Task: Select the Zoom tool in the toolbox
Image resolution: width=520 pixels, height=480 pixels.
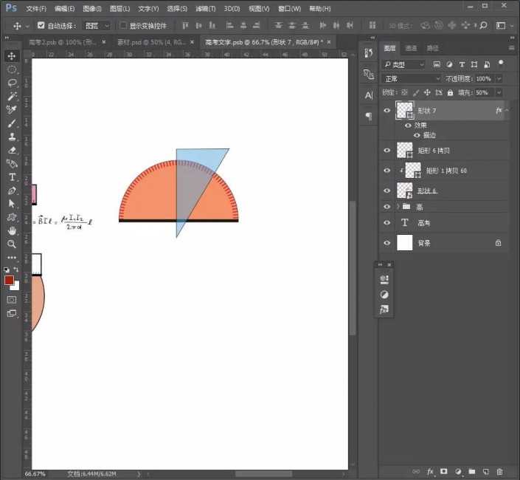Action: [12, 244]
